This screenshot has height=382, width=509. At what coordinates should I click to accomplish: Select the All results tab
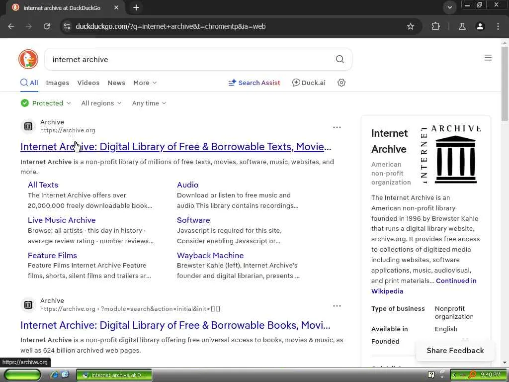29,83
